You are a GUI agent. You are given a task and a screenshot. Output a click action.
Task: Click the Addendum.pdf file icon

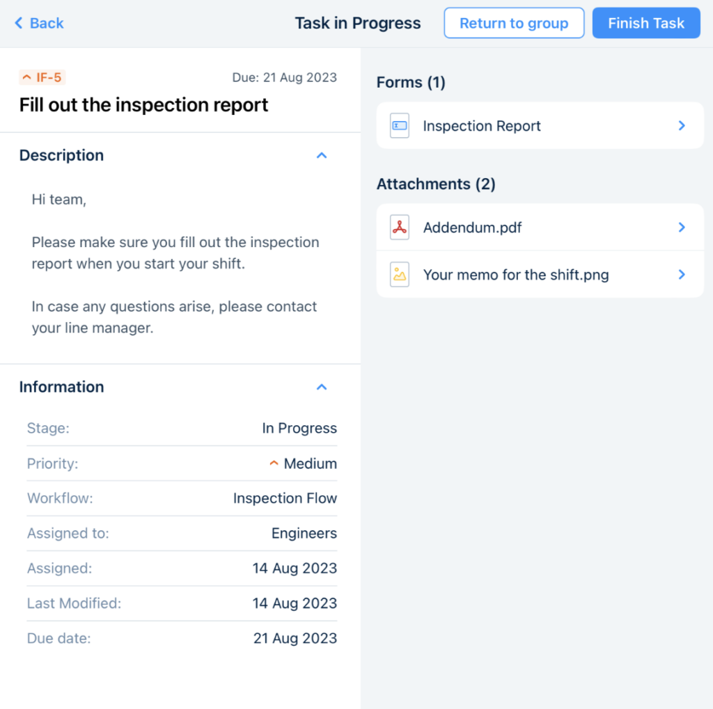pos(400,228)
